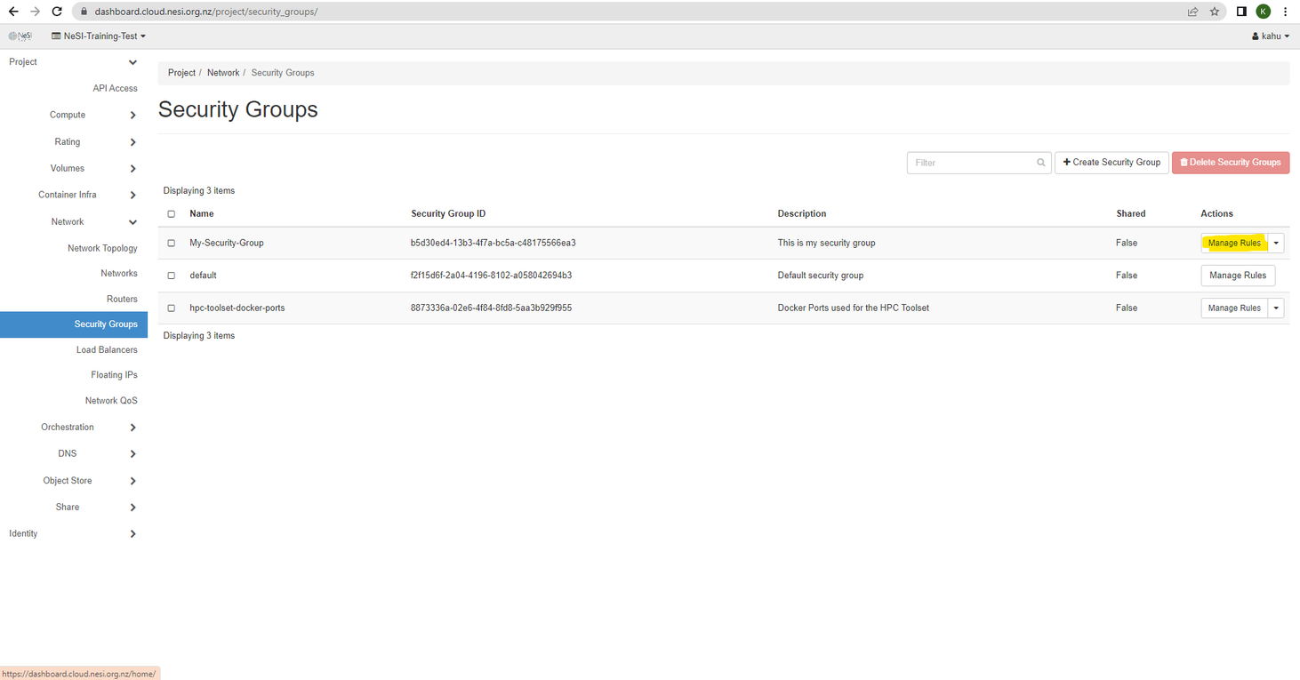
Task: Click the share page icon in address bar
Action: click(x=1192, y=12)
